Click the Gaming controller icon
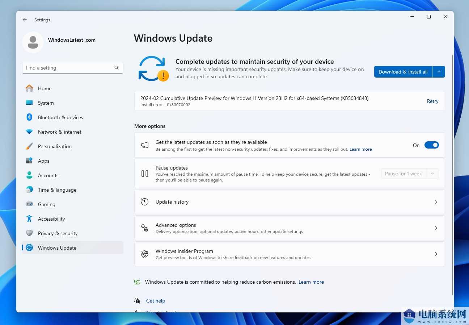This screenshot has width=469, height=325. [29, 204]
